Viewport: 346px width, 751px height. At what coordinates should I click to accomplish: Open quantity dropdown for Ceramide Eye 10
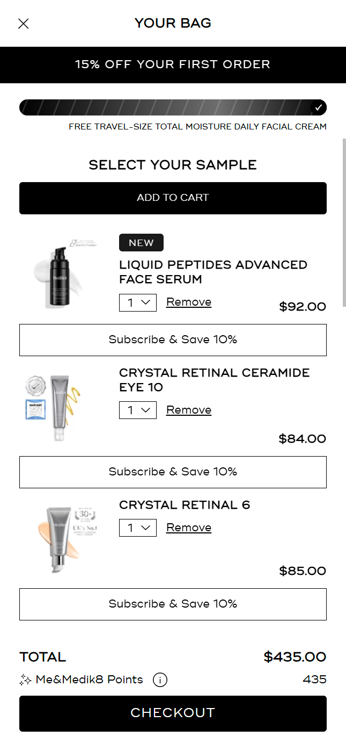point(138,410)
